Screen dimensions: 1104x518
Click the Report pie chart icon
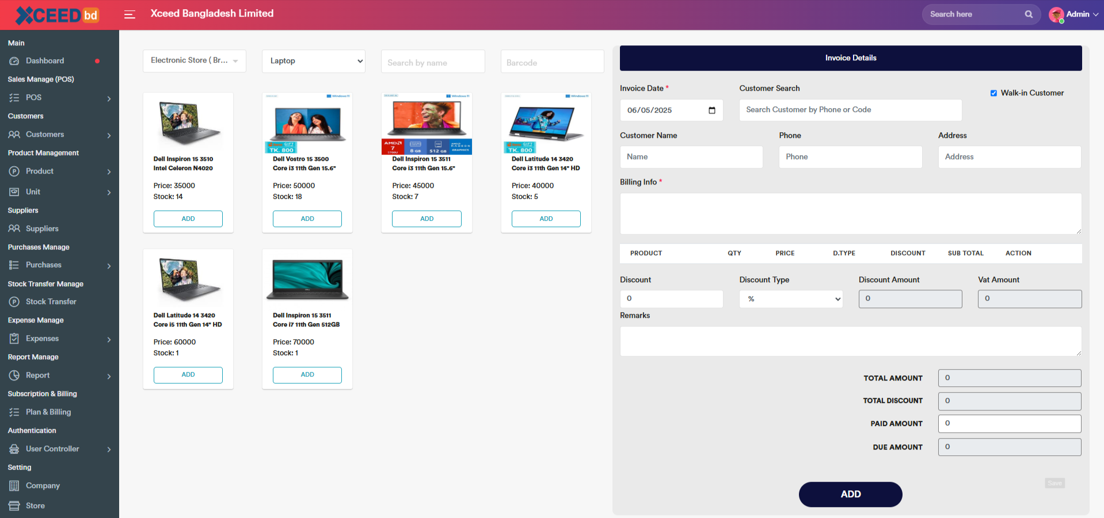(14, 375)
